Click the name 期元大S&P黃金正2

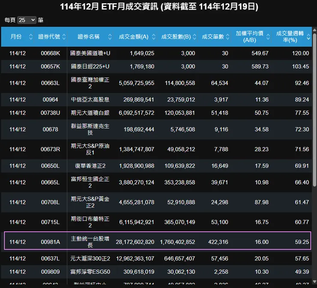pyautogui.click(x=90, y=202)
